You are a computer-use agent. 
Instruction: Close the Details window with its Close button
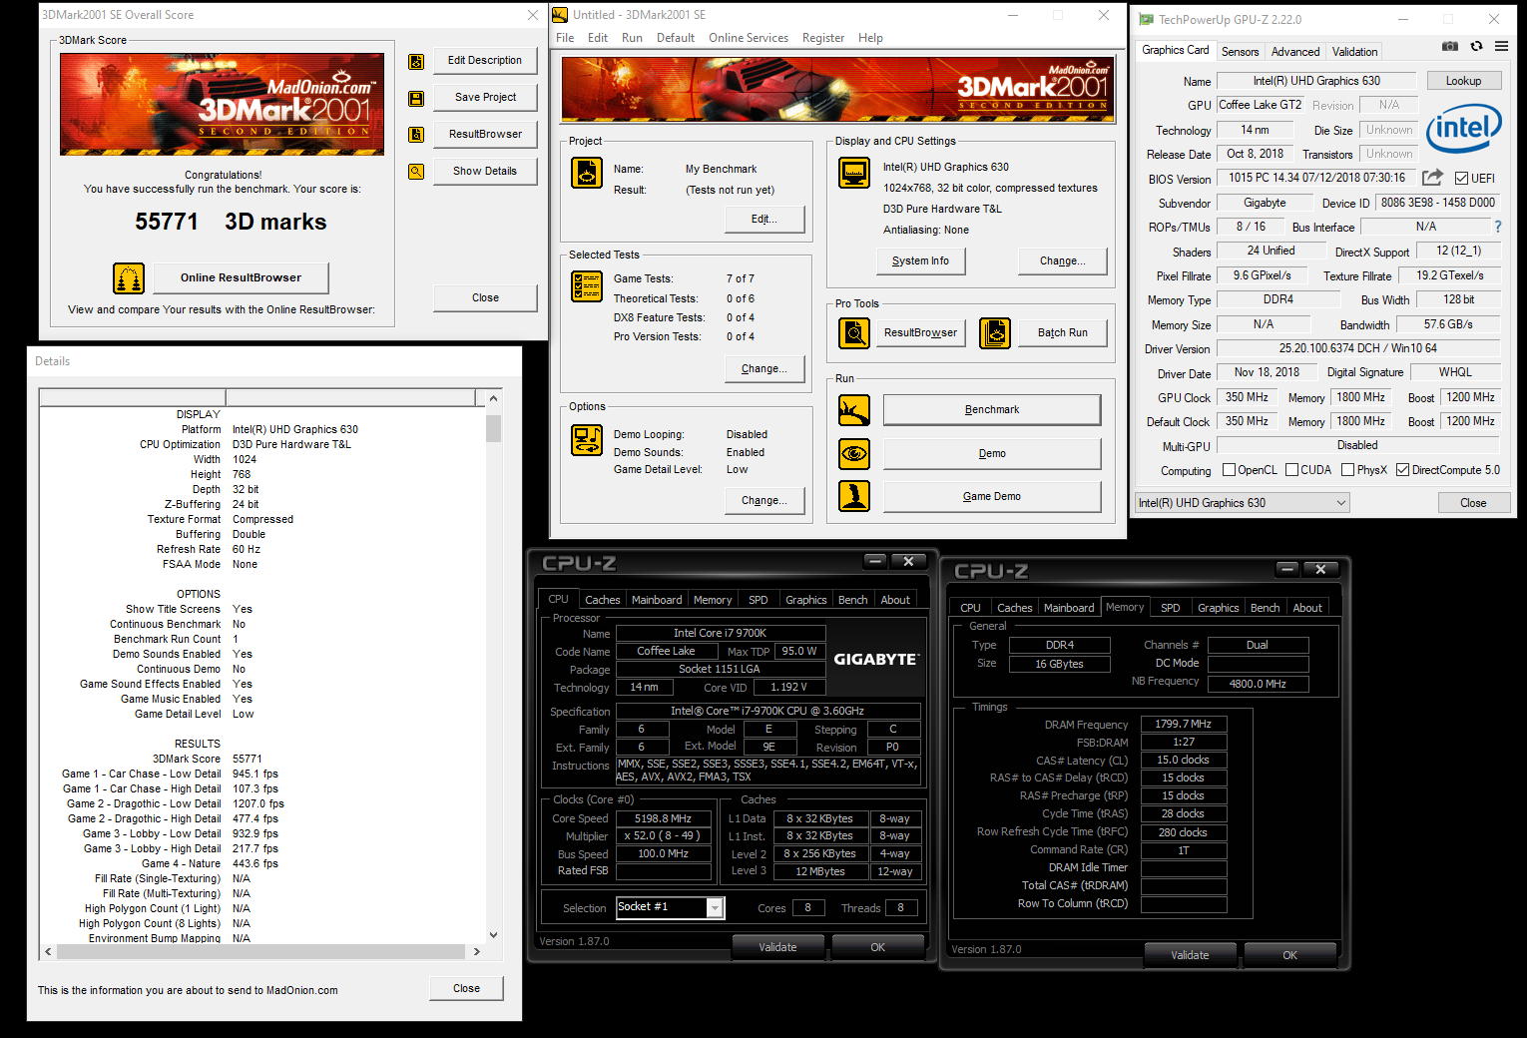point(466,988)
